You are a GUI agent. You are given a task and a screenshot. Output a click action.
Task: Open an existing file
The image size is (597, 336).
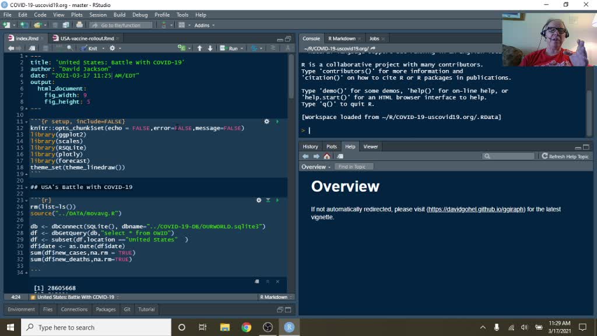coord(37,25)
